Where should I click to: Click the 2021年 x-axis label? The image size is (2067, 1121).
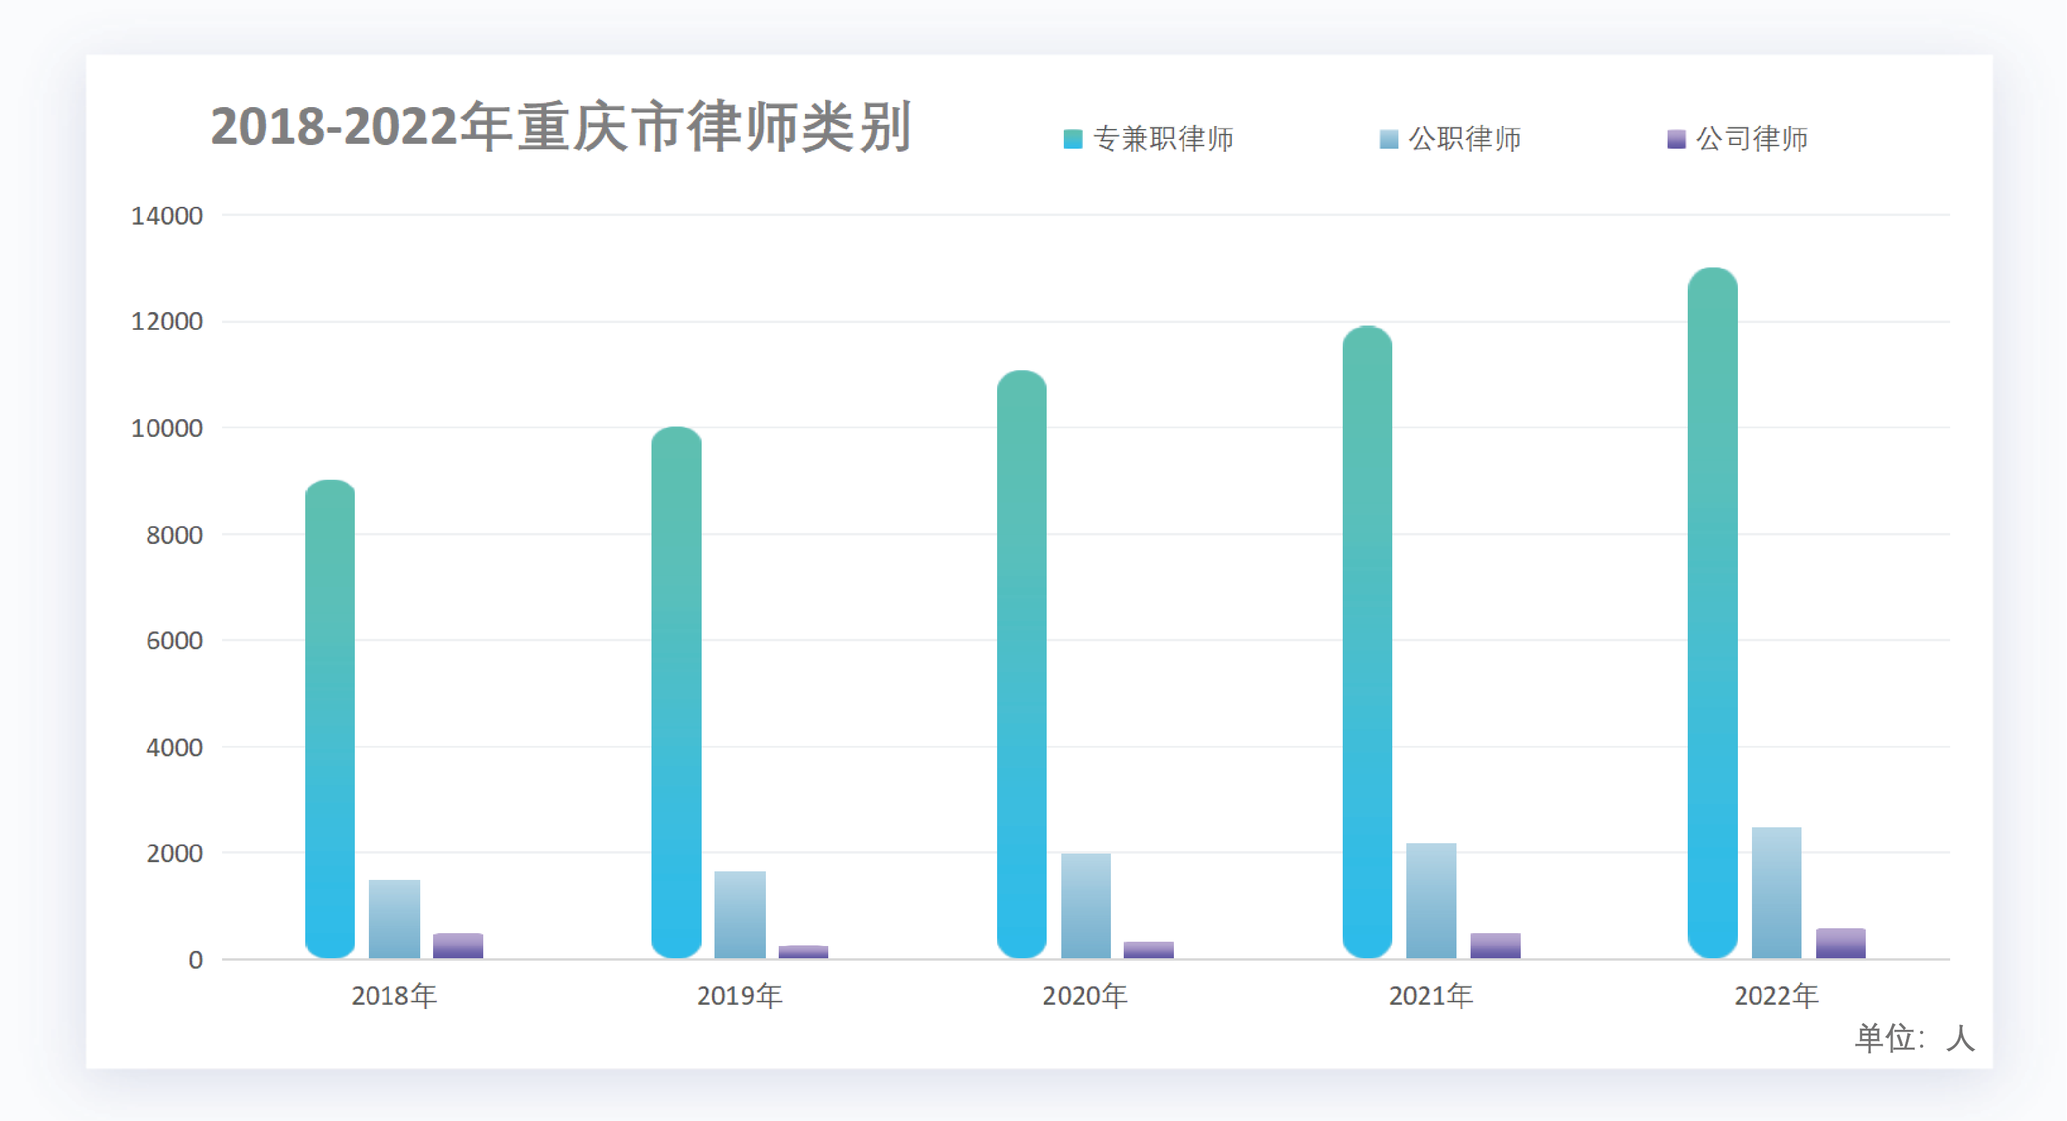tap(1431, 996)
